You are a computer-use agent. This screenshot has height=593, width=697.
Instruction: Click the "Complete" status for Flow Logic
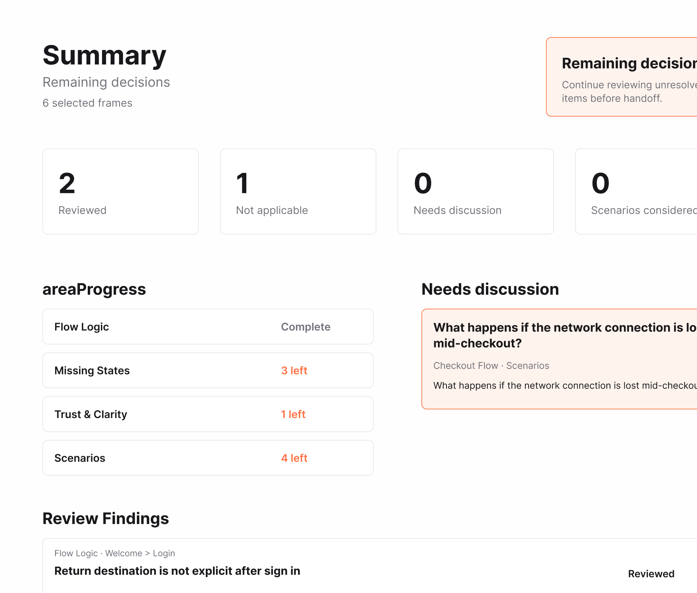pos(306,327)
